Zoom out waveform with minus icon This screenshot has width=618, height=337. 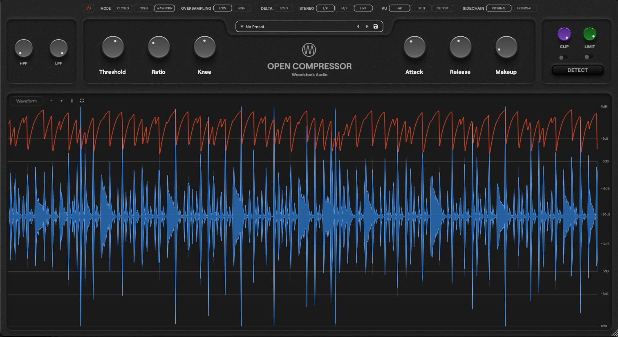[51, 101]
